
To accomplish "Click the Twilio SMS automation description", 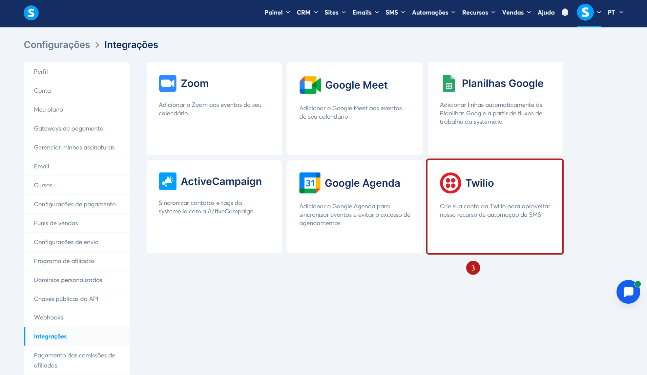I will [x=495, y=211].
